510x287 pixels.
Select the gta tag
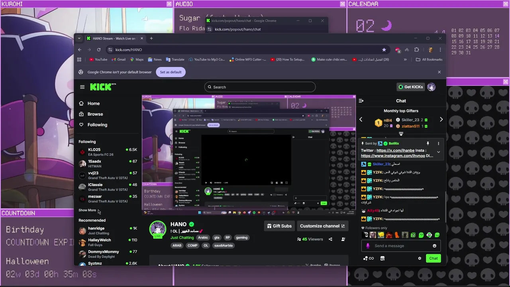pyautogui.click(x=217, y=238)
